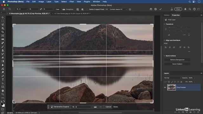This screenshot has height=114, width=203.
Task: Click the Generative Expand button
Action: point(60,107)
